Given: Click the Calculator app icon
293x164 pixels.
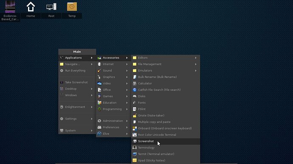Looking at the screenshot, I should click(x=135, y=83).
